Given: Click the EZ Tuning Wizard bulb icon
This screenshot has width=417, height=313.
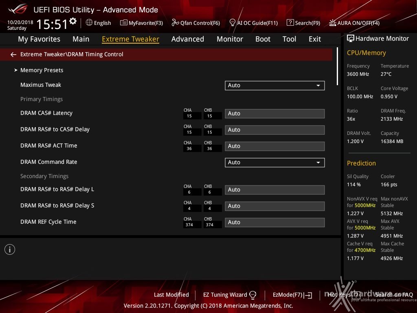Looking at the screenshot, I should click(x=252, y=295).
